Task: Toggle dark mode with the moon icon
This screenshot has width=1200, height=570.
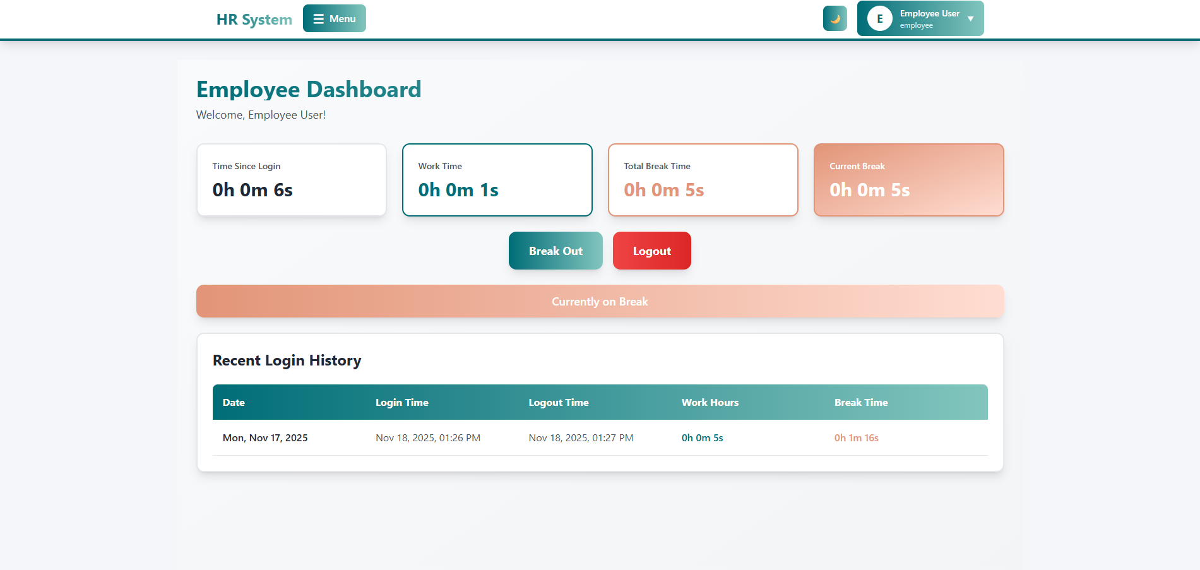Action: [835, 18]
